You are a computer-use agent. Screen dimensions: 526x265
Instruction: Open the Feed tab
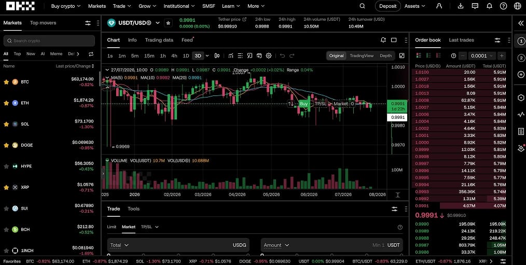coord(187,40)
